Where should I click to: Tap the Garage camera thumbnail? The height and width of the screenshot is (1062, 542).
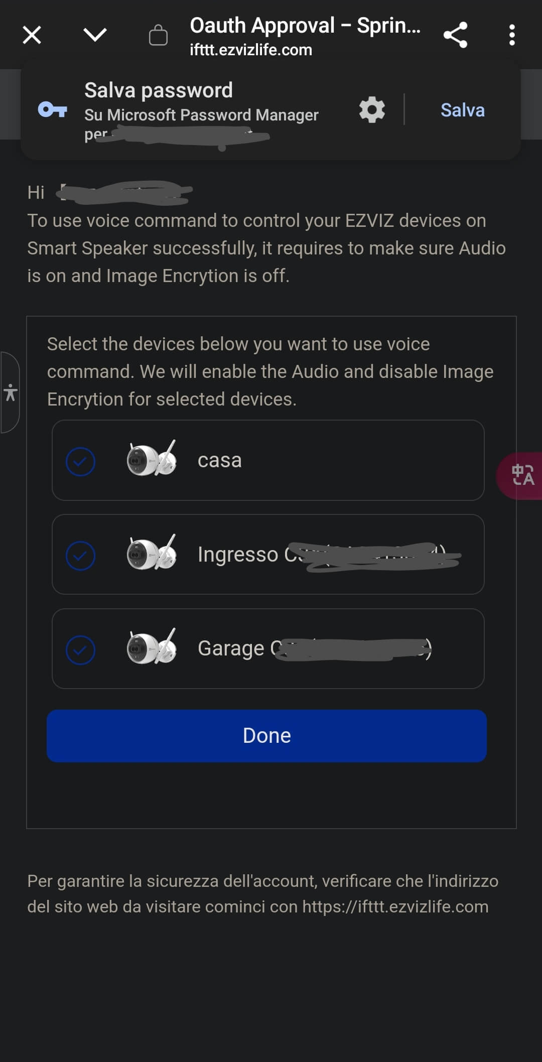pyautogui.click(x=152, y=647)
